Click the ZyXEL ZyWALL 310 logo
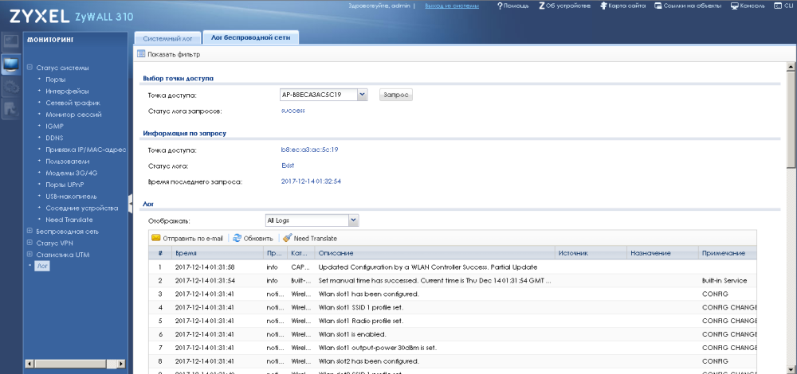The width and height of the screenshot is (797, 374). click(71, 16)
